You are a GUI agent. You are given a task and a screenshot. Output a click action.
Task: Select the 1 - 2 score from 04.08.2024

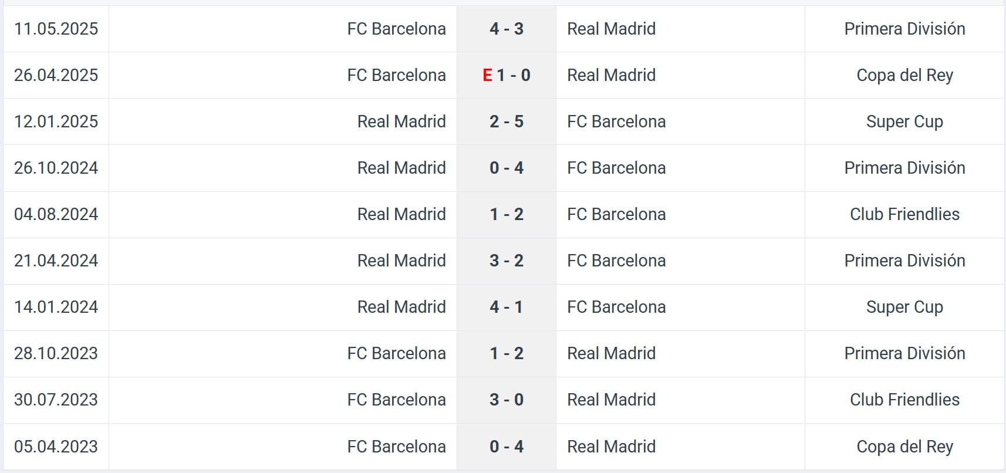click(506, 214)
